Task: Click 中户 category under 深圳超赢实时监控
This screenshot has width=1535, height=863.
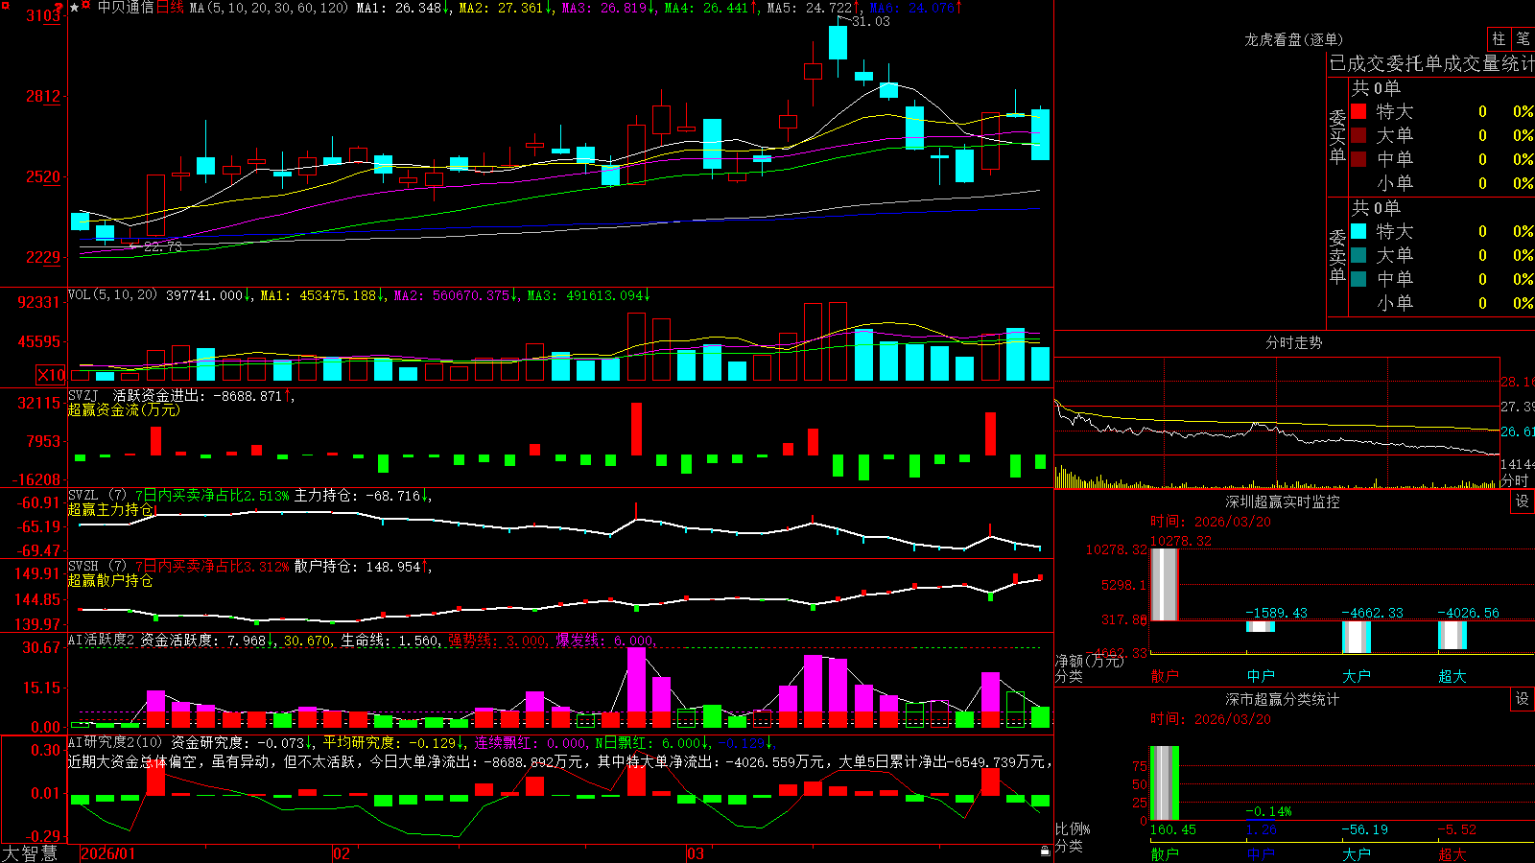Action: click(1261, 676)
